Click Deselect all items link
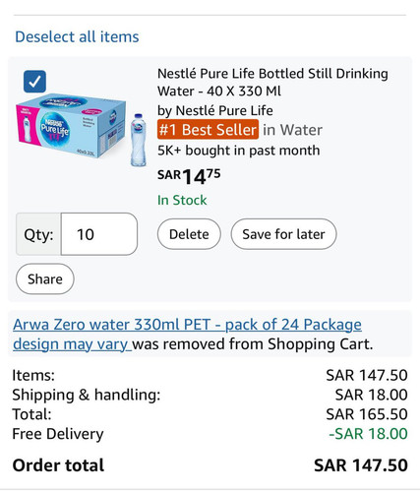The width and height of the screenshot is (420, 492). [x=77, y=36]
